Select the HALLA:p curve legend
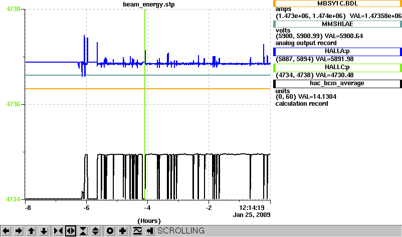This screenshot has width=402, height=237. coord(337,51)
